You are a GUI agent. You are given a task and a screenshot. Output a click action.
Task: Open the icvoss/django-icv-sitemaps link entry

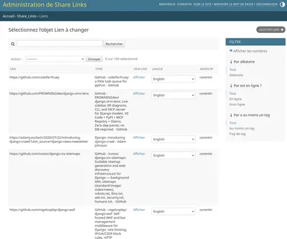point(45,154)
